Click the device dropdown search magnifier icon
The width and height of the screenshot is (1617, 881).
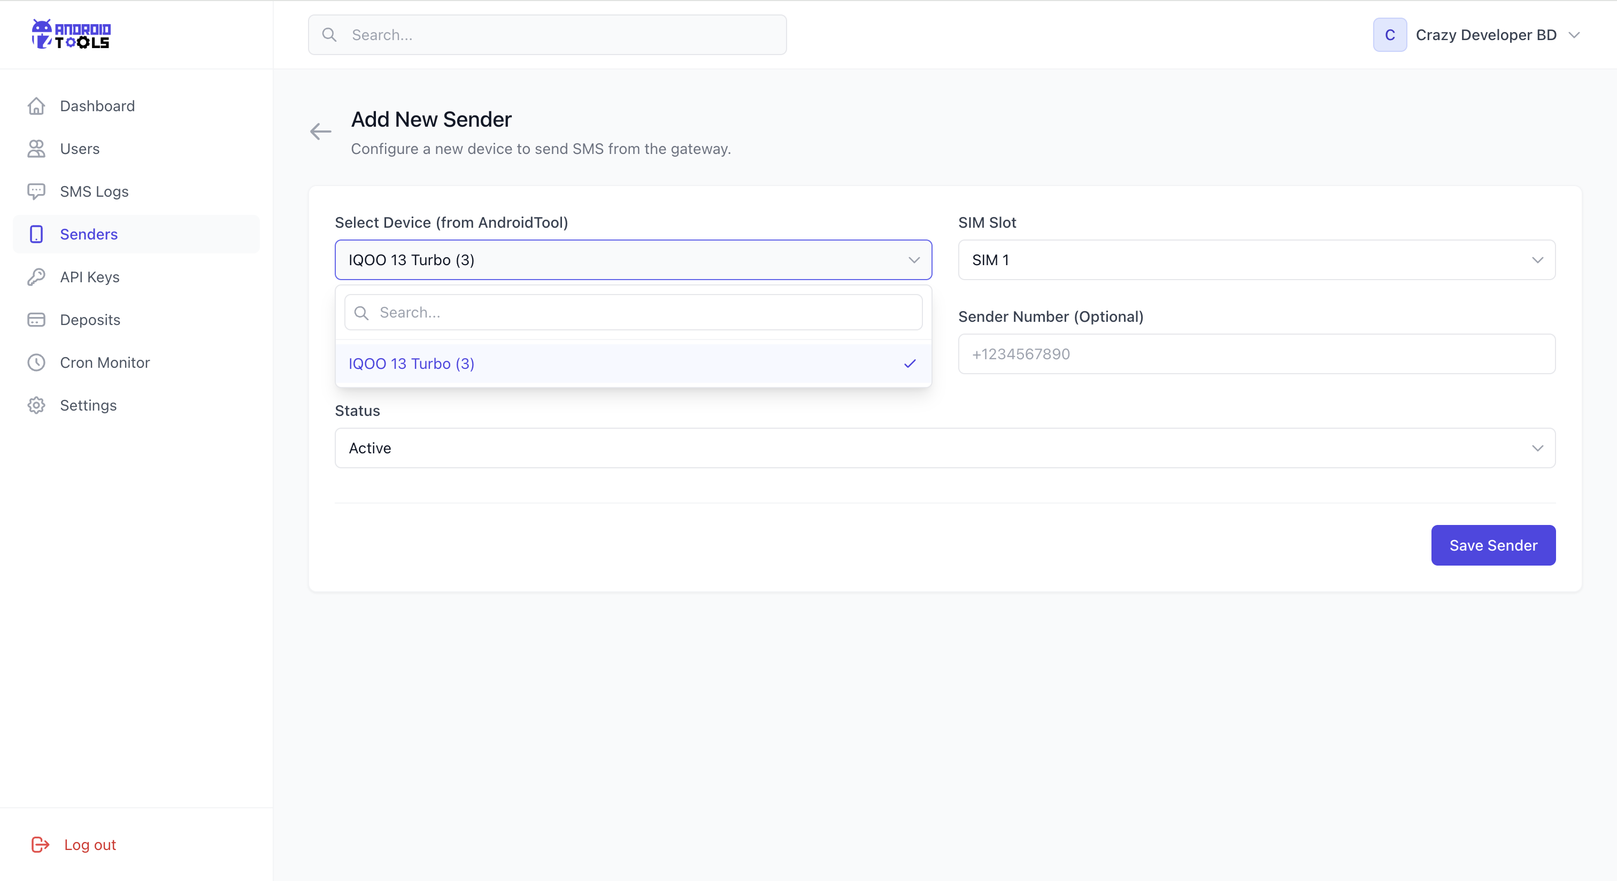click(361, 313)
